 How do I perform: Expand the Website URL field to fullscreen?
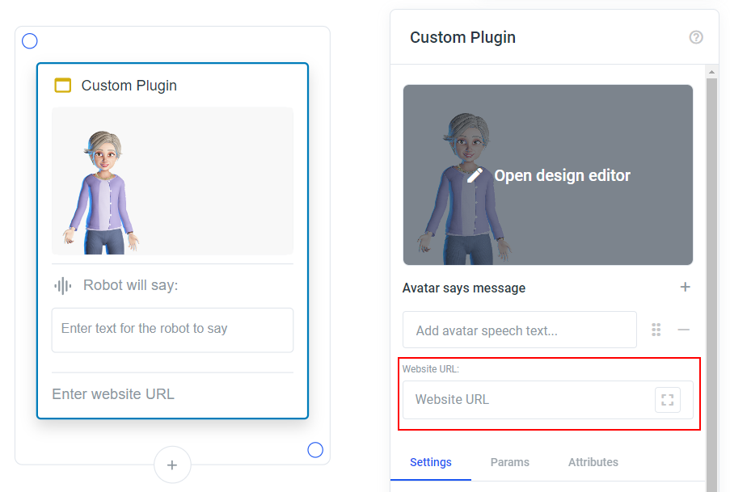tap(667, 400)
